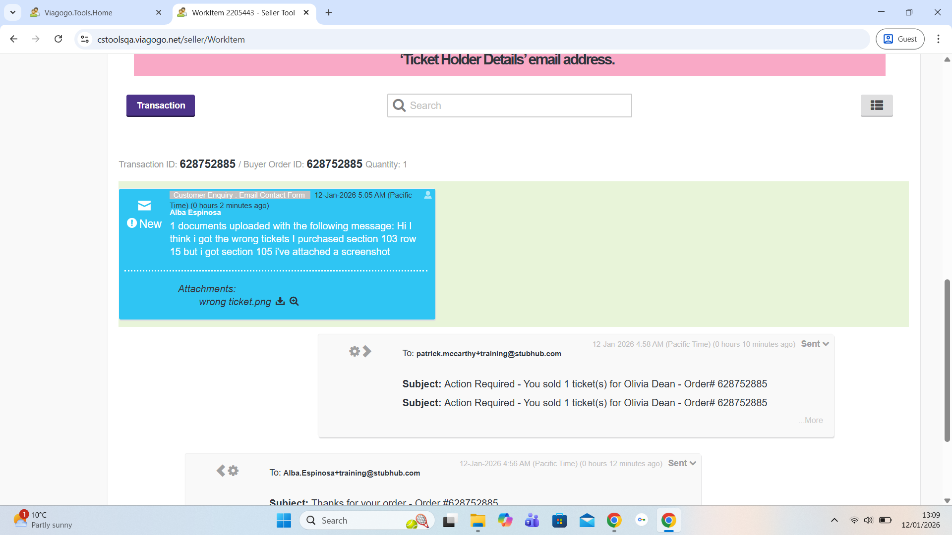Click the user profile icon on enquiry card
This screenshot has width=952, height=535.
(x=427, y=195)
